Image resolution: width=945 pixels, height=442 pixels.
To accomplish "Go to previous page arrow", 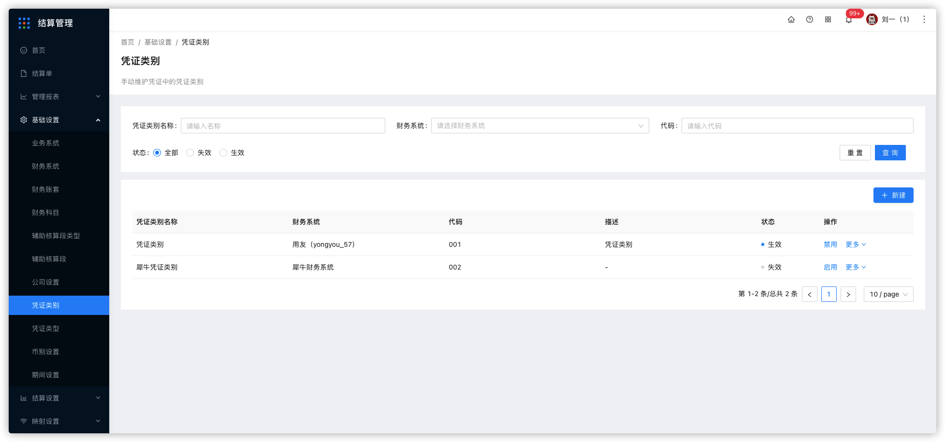I will tap(810, 294).
